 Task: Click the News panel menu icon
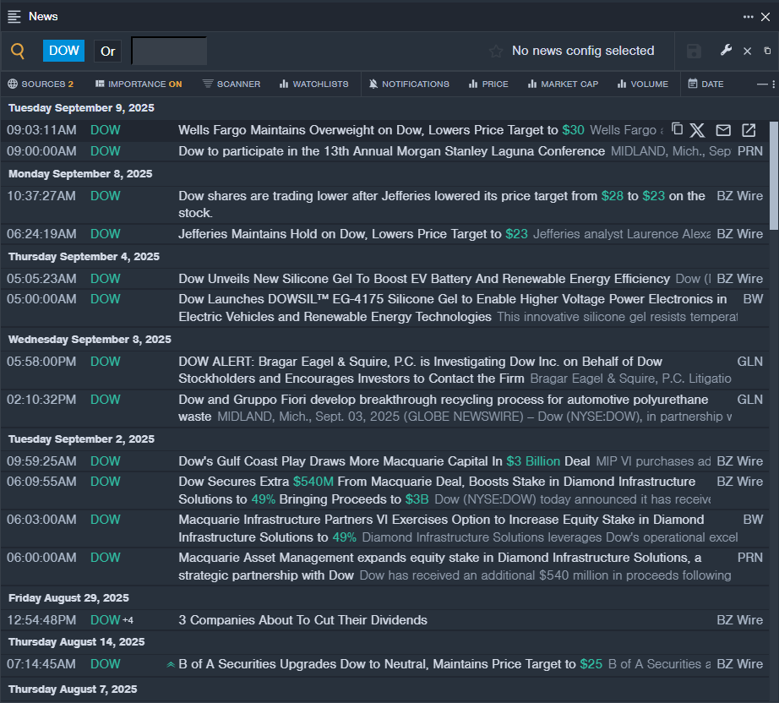(14, 17)
